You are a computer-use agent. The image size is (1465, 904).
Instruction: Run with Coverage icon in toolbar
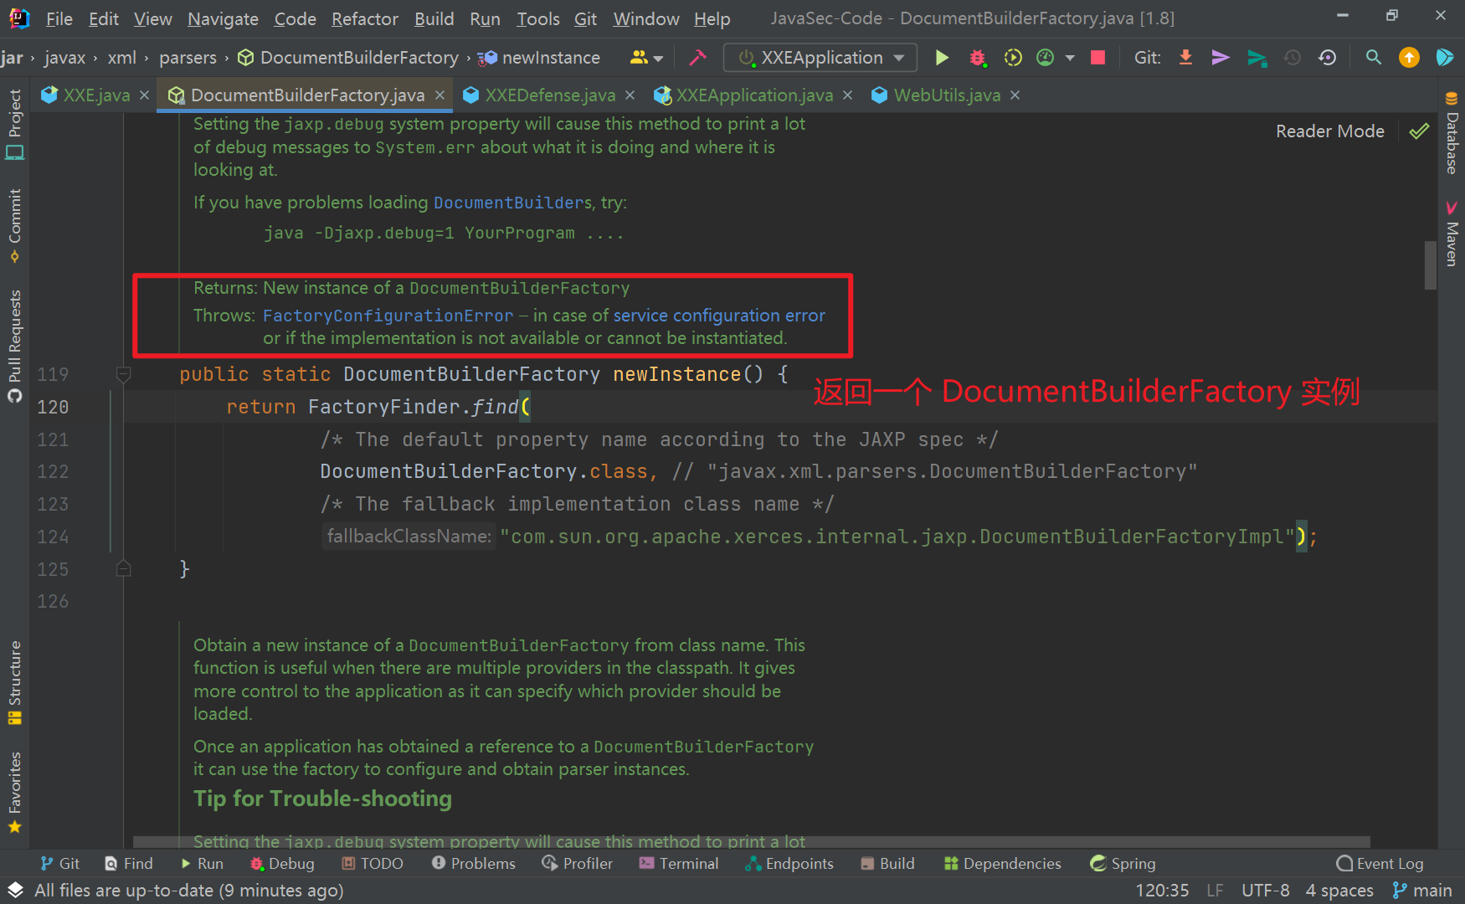click(x=1013, y=57)
